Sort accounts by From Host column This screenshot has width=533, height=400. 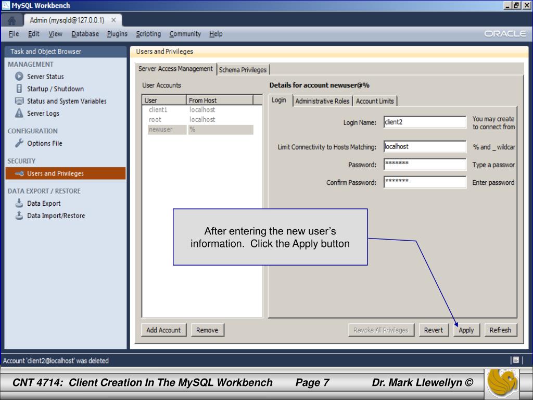coord(219,101)
